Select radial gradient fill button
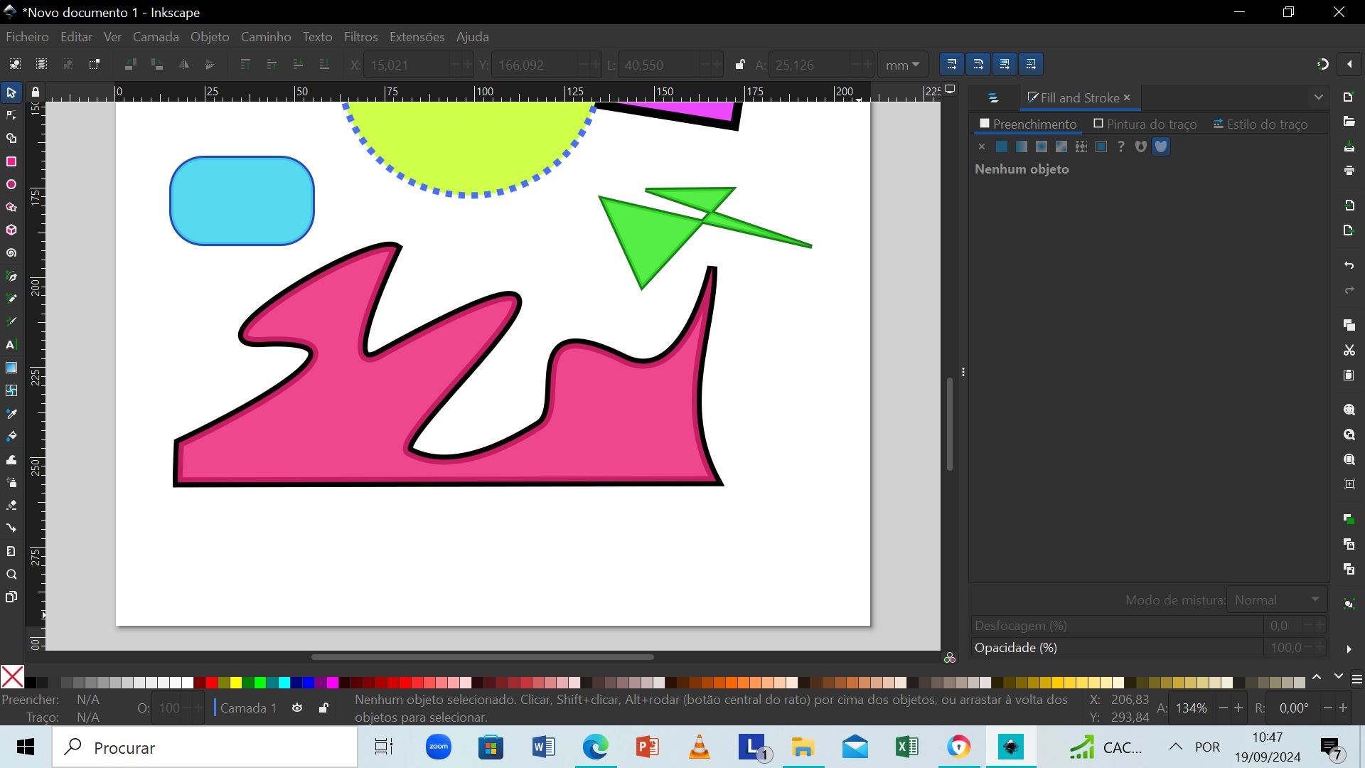This screenshot has height=768, width=1365. pyautogui.click(x=1042, y=146)
